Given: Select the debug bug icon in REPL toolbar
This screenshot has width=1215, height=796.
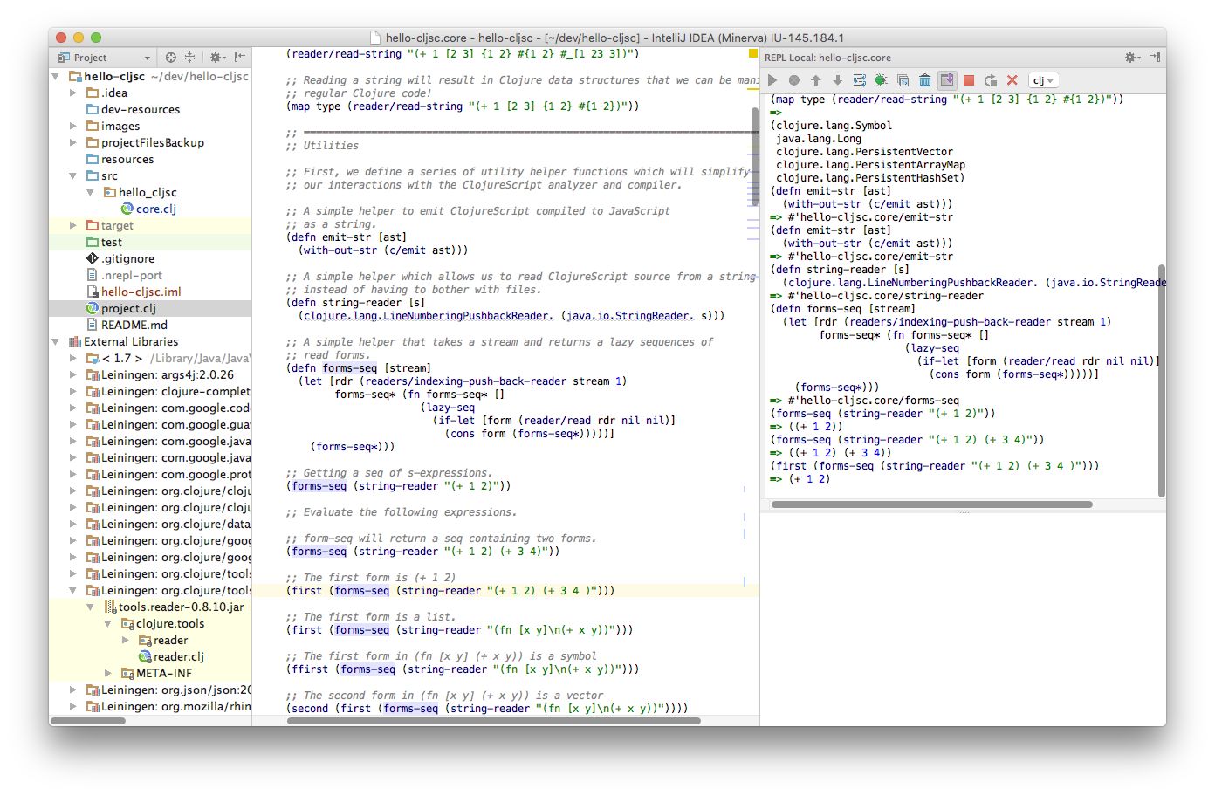Looking at the screenshot, I should click(881, 79).
